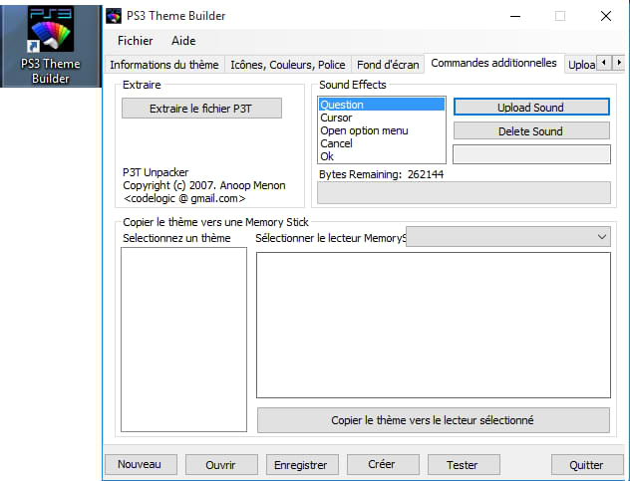Open the Fichier menu
630x481 pixels.
[135, 41]
